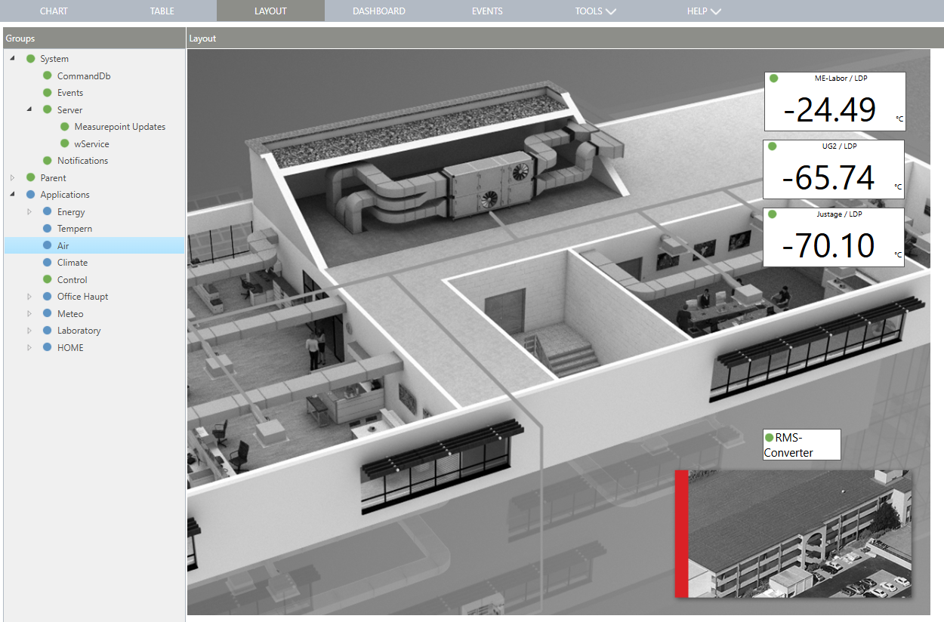
Task: Expand the Parent tree node
Action: click(x=12, y=177)
